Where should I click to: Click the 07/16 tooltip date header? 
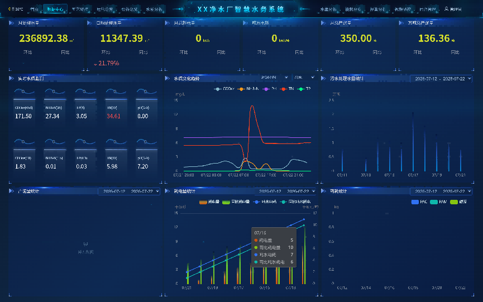coord(260,233)
